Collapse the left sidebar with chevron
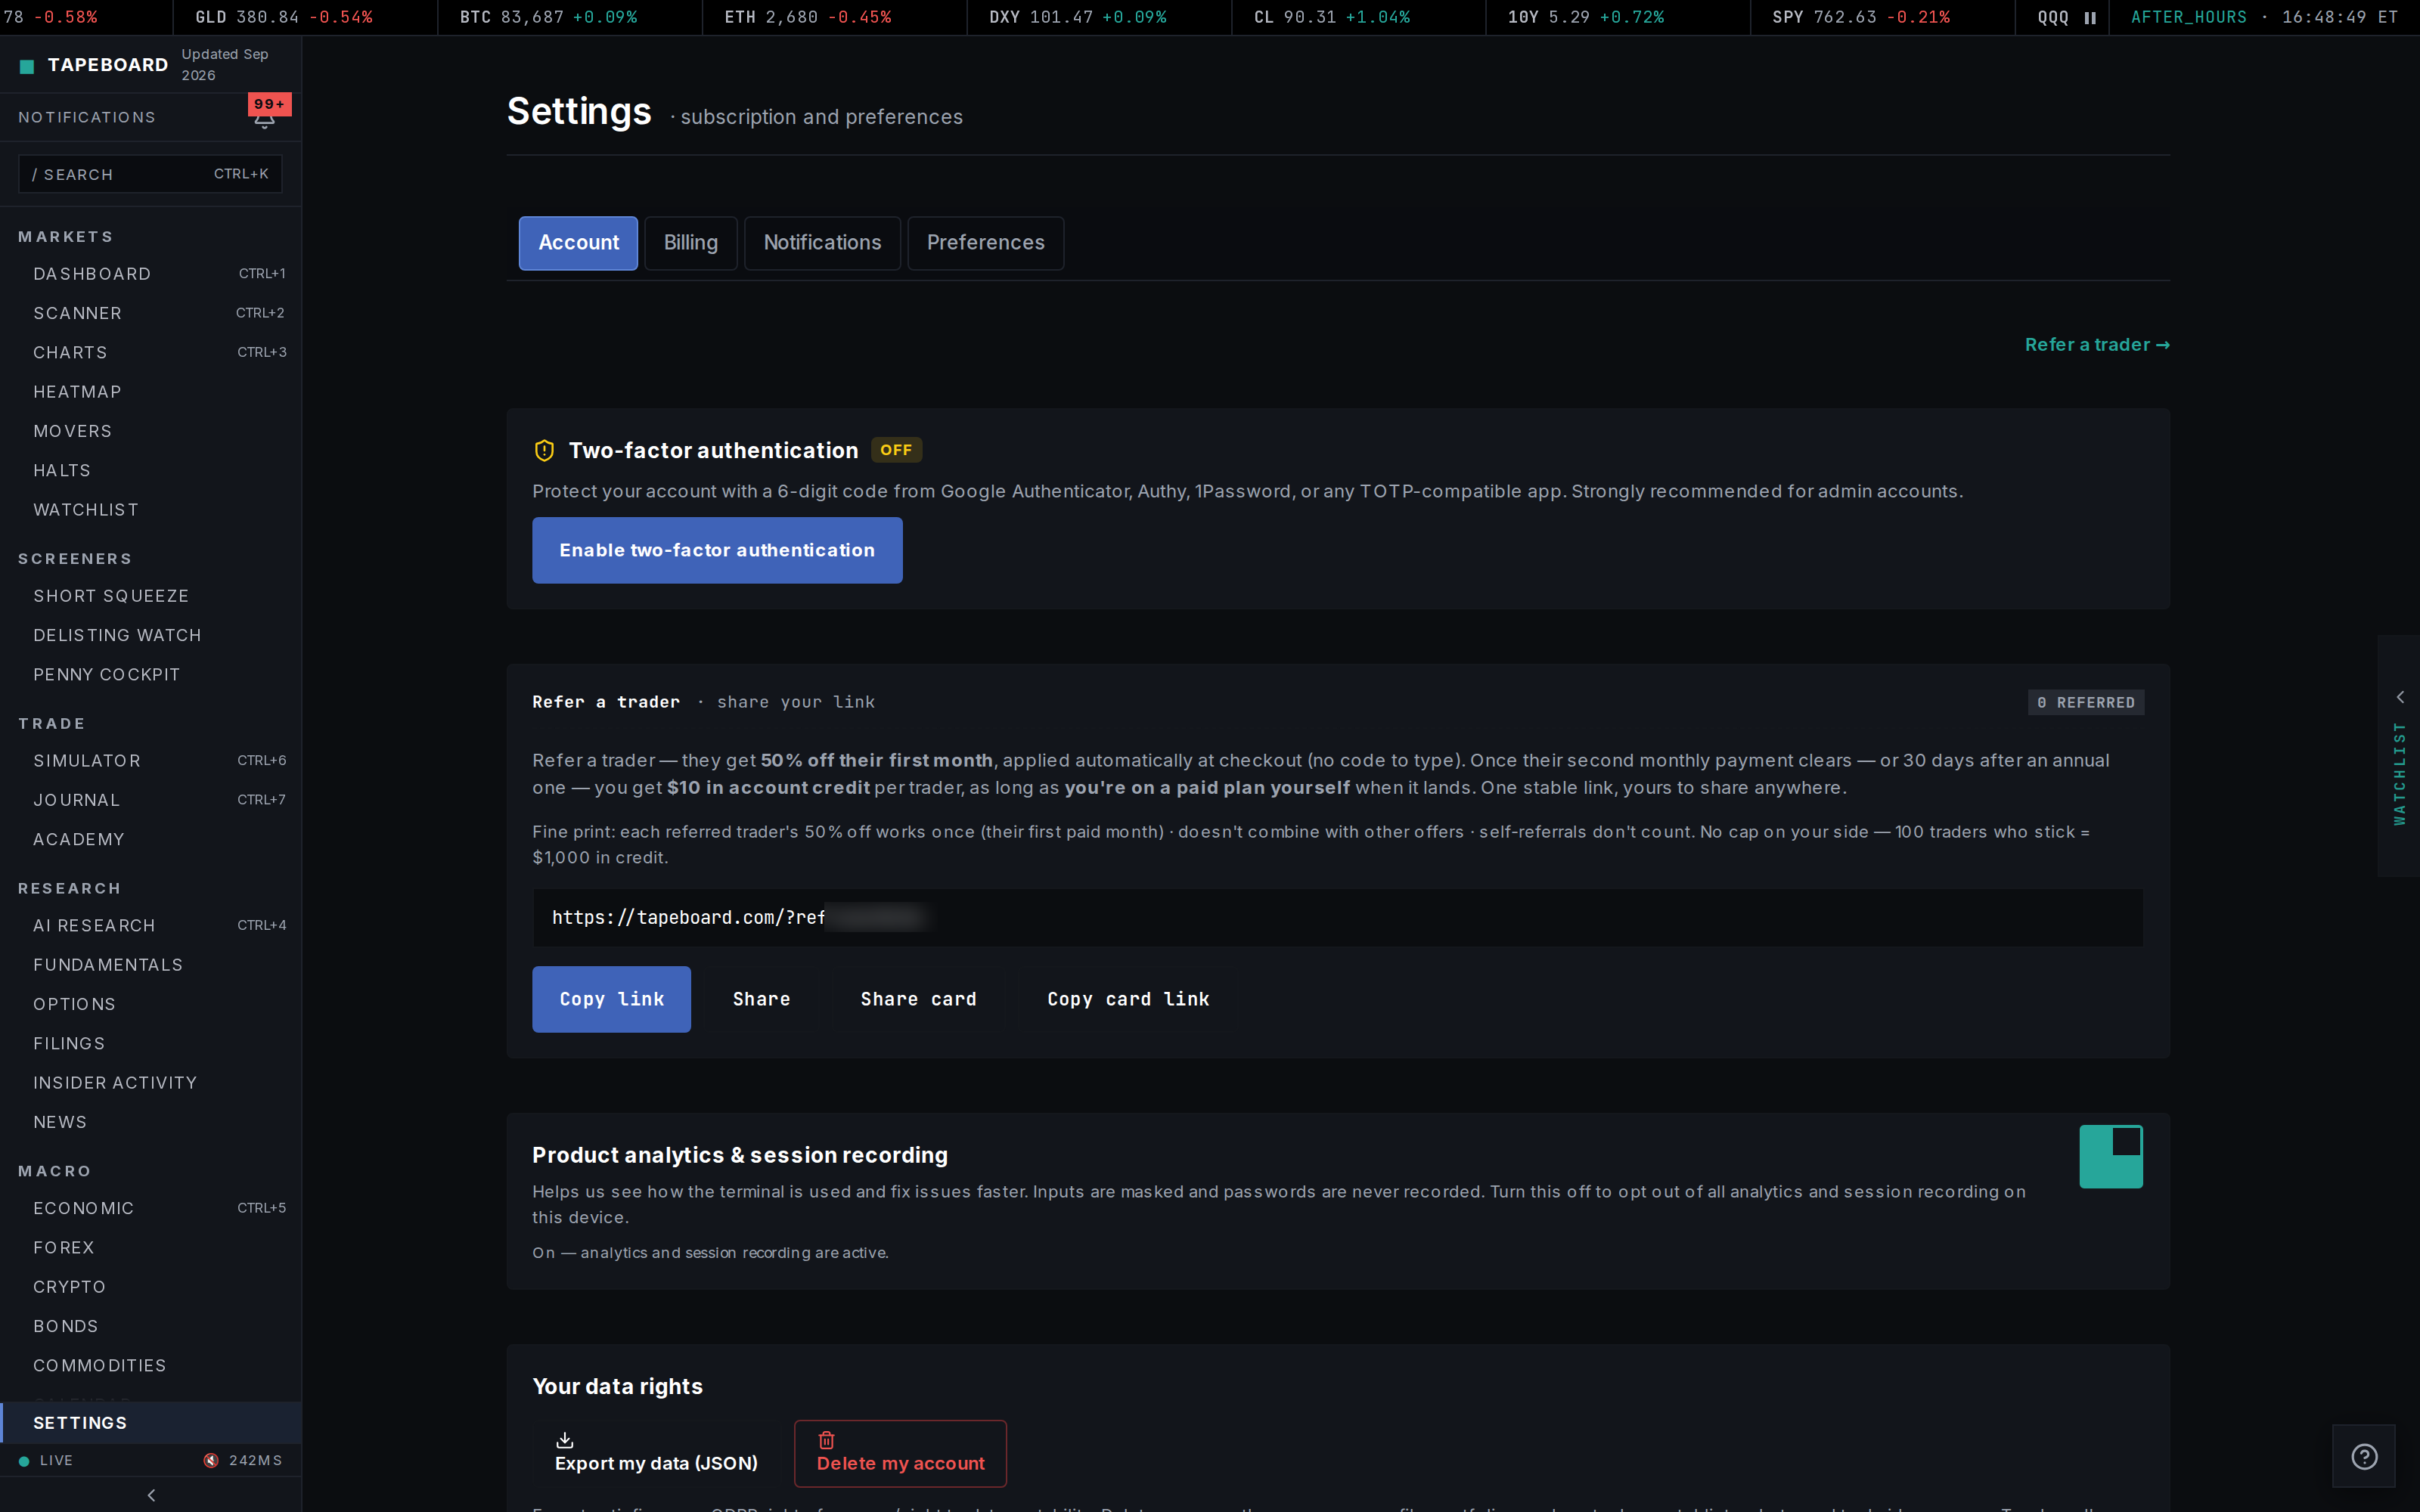2420x1512 pixels. [x=151, y=1495]
